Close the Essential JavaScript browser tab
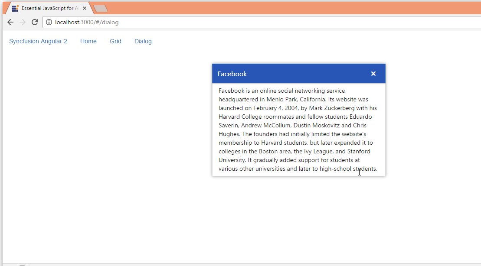The height and width of the screenshot is (266, 481). tap(84, 8)
